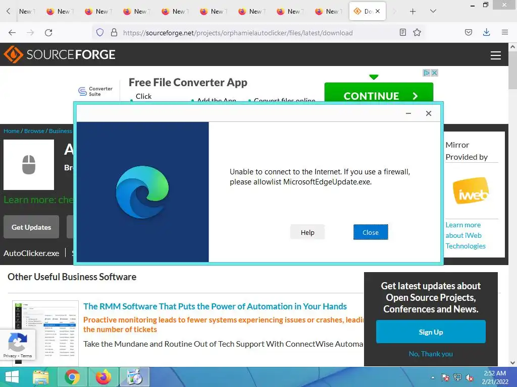Click the Microsoft Edge logo in dialog
517x387 pixels.
tap(142, 192)
